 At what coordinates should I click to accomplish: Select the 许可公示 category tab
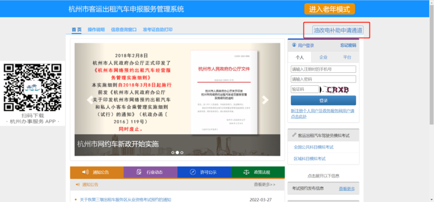coord(204,172)
